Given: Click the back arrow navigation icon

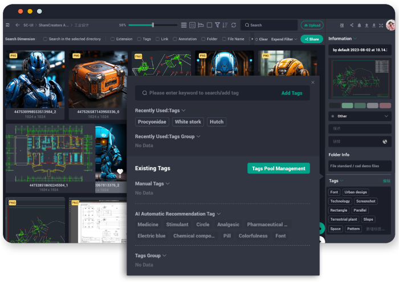Looking at the screenshot, I should point(18,25).
